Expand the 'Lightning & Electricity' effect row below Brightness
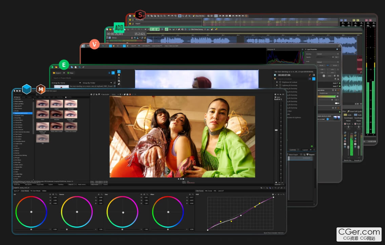Screen dimensions: 385x245 [x=277, y=85]
